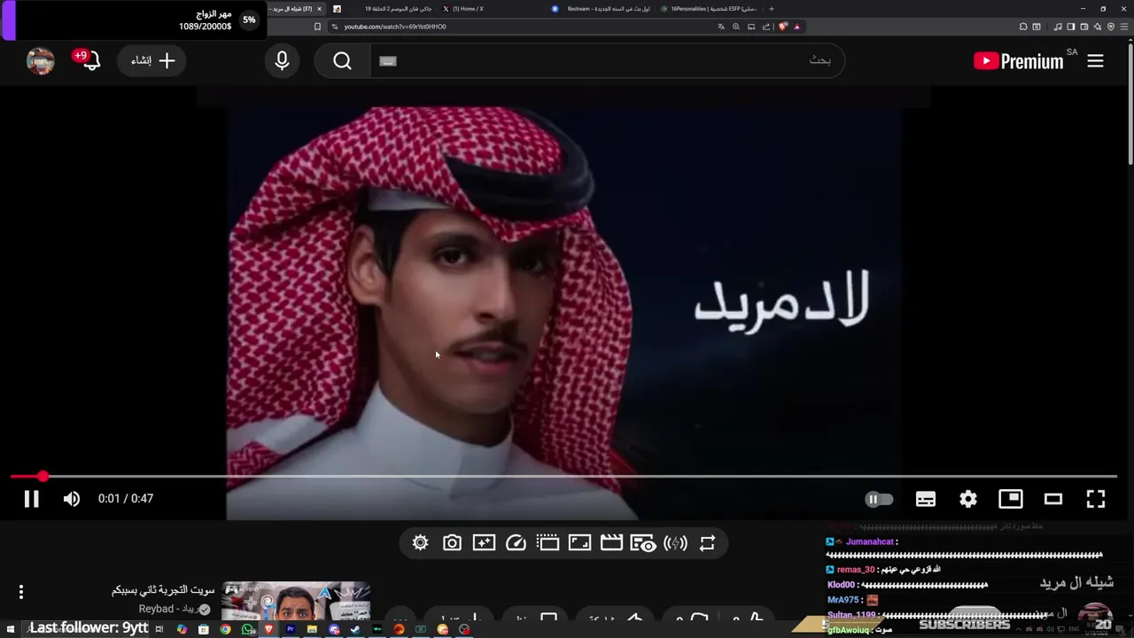Open extension toolbar cogwheel settings
This screenshot has width=1134, height=638.
(x=420, y=543)
